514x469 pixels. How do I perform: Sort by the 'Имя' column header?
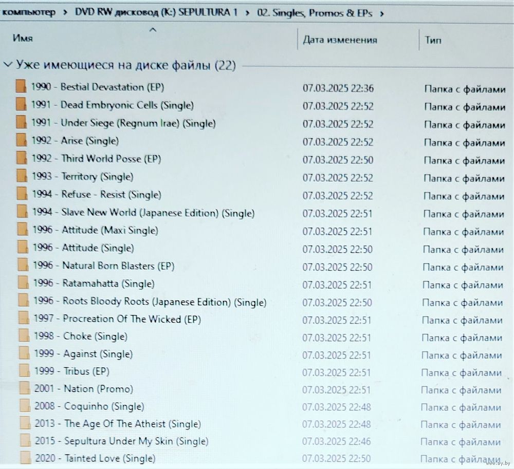click(23, 39)
